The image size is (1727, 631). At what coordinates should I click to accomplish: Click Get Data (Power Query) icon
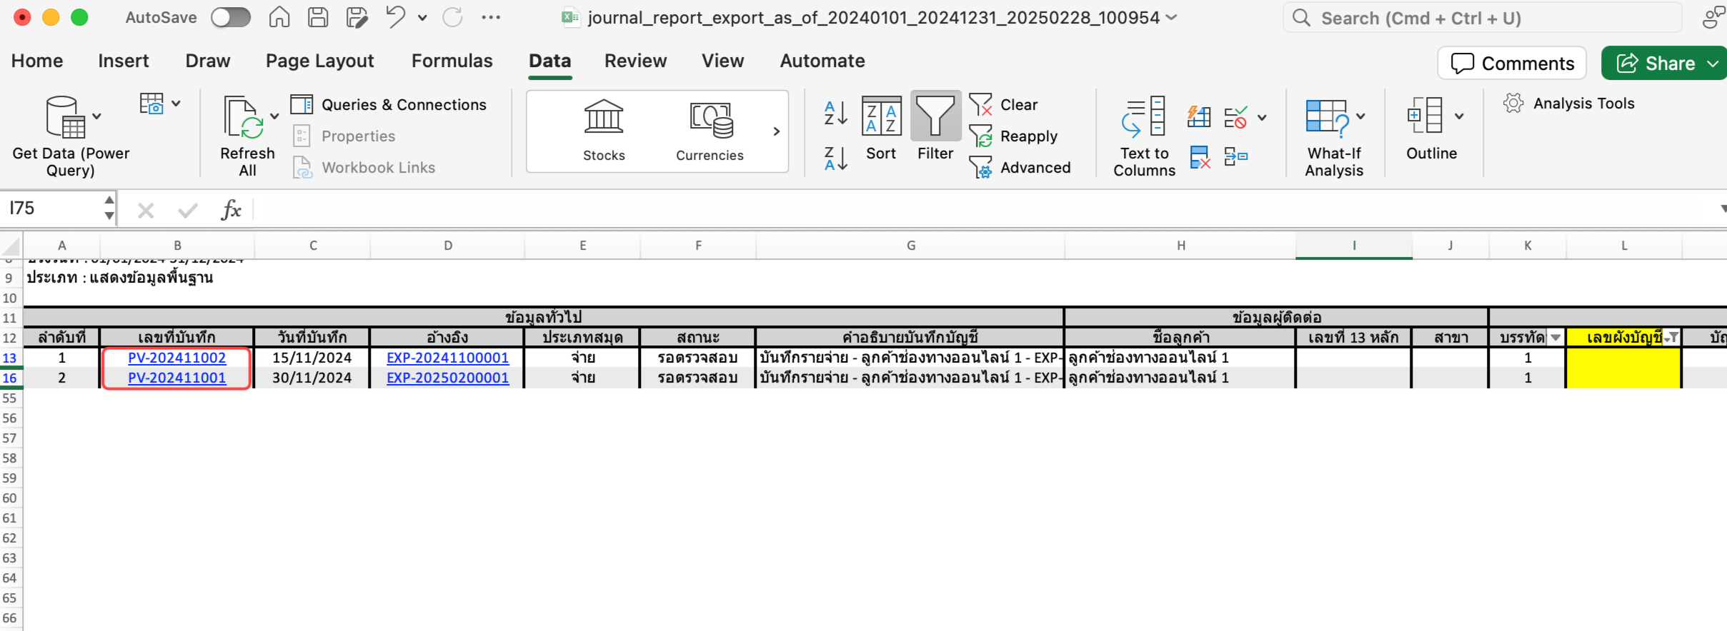pyautogui.click(x=65, y=117)
